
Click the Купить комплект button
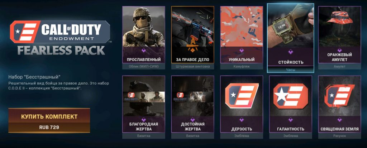click(x=49, y=116)
